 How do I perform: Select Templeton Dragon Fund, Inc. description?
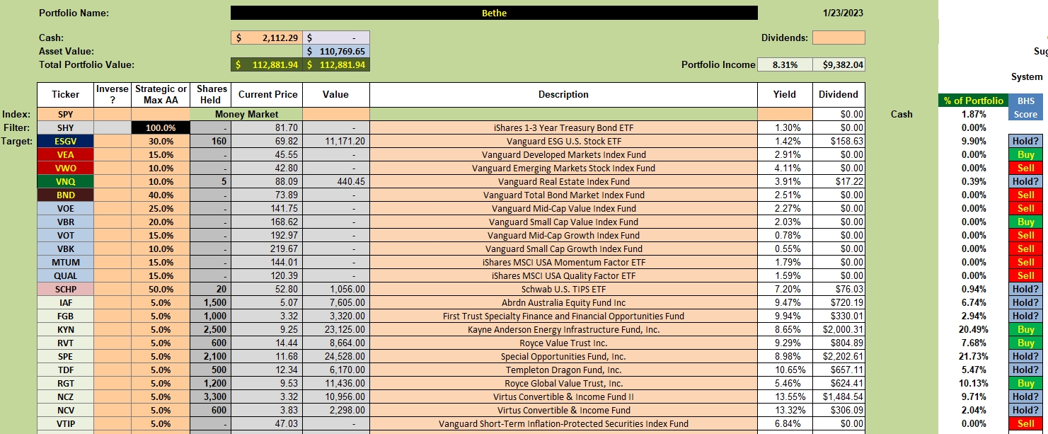tap(563, 370)
